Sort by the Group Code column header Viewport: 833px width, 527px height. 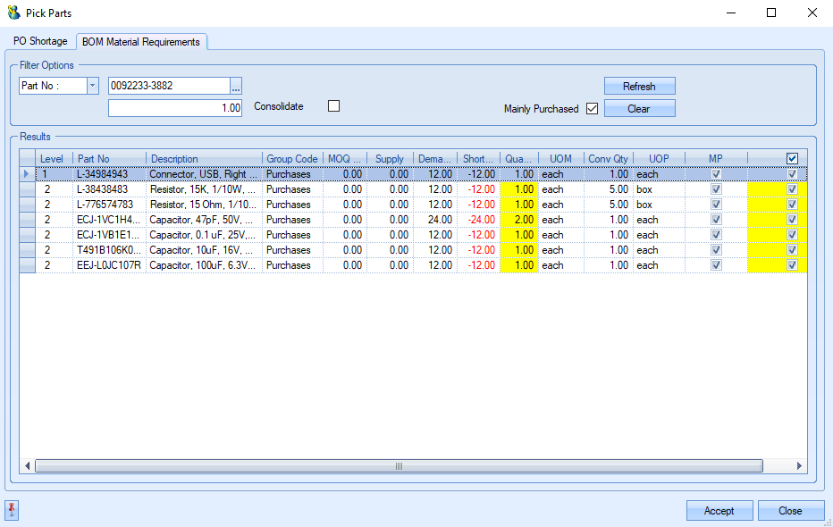click(291, 159)
